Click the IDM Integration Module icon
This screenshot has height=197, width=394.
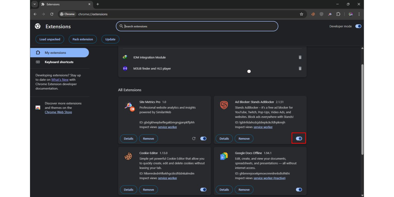pyautogui.click(x=125, y=57)
